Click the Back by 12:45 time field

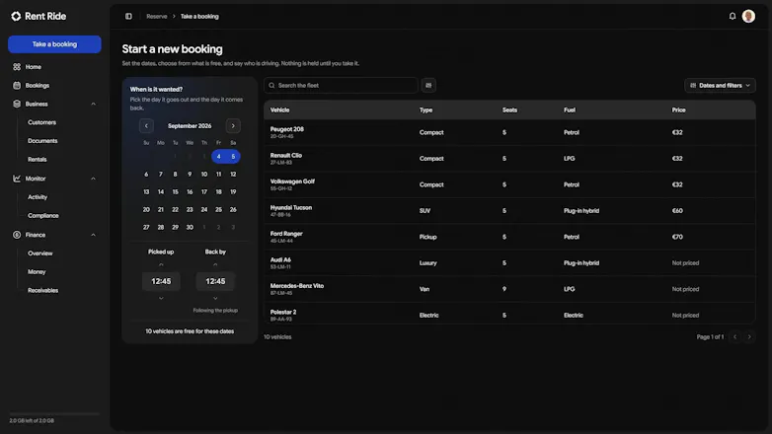tap(215, 281)
